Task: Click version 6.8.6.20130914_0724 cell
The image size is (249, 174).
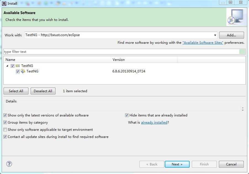Action: [x=129, y=71]
